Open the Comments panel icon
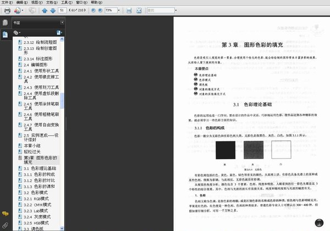 point(5,213)
